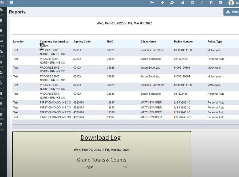Sort by the Policy Number column header
239x177 pixels.
coord(183,42)
